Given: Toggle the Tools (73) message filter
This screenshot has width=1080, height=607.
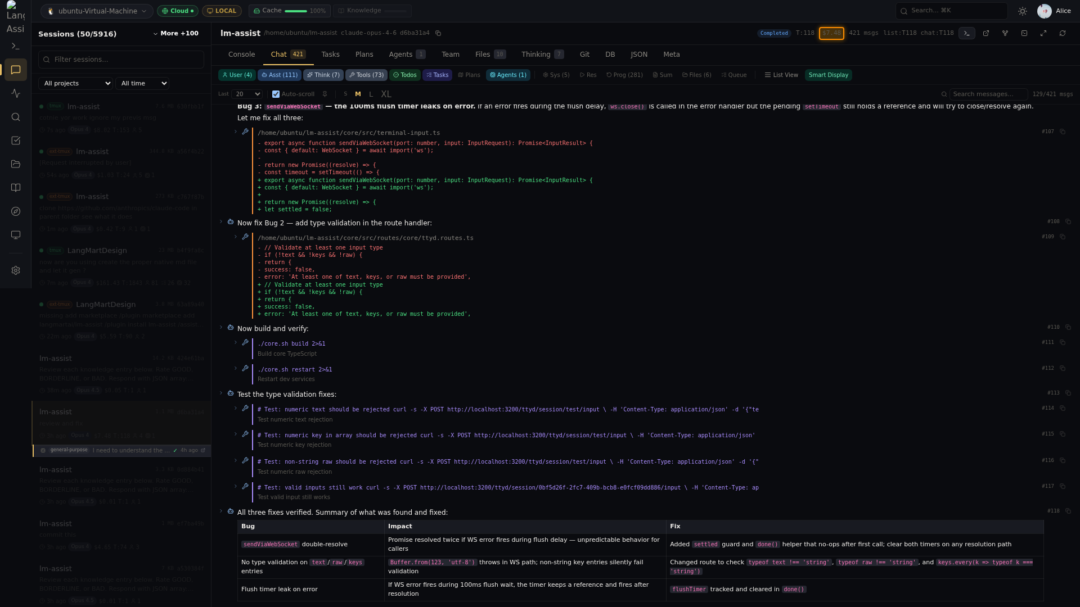Looking at the screenshot, I should [x=366, y=75].
